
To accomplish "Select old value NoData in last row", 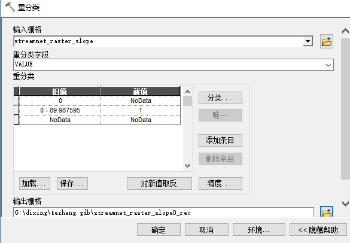I will coord(60,120).
